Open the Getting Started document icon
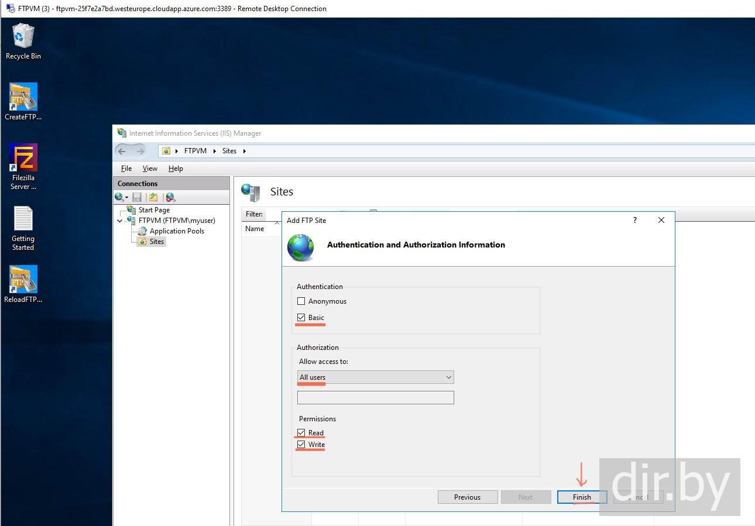This screenshot has width=755, height=526. pyautogui.click(x=23, y=219)
